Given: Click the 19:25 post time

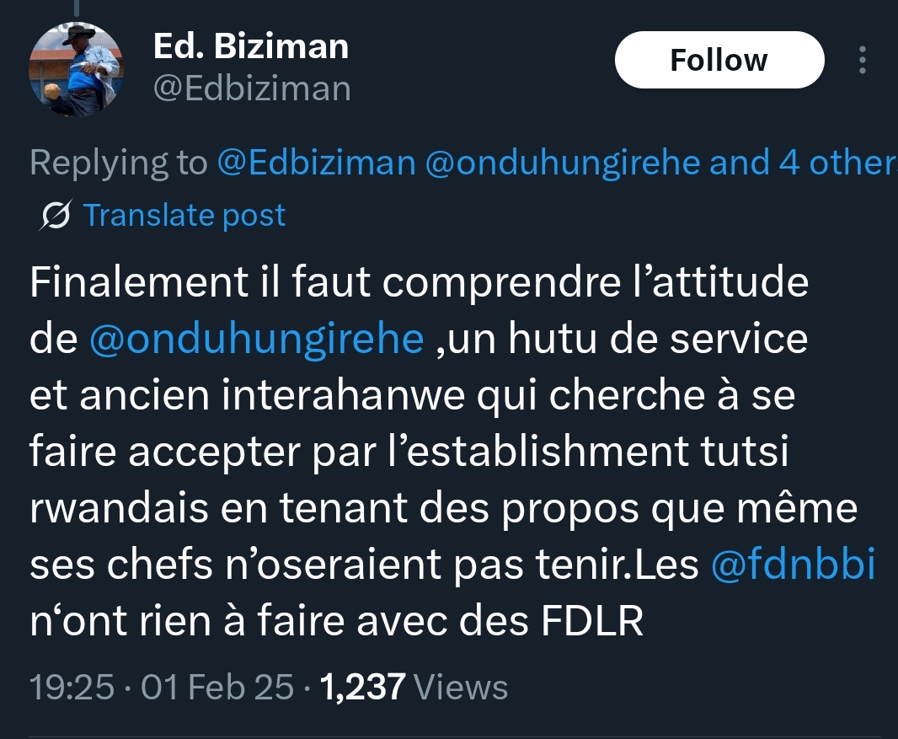Looking at the screenshot, I should [72, 688].
